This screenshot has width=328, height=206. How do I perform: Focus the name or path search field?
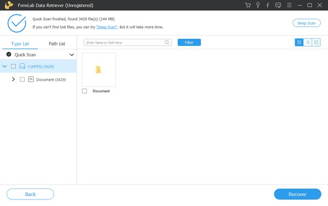(x=127, y=43)
